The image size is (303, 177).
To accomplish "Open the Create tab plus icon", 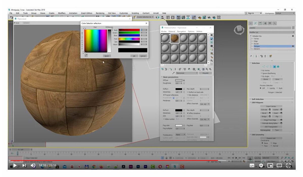I will (251, 23).
